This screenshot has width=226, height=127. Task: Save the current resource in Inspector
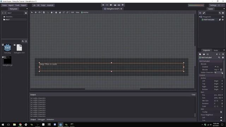click(x=208, y=54)
